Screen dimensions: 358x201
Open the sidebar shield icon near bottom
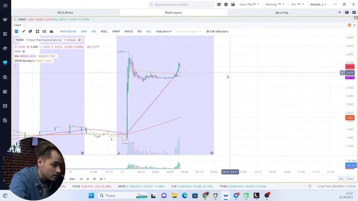point(5,106)
